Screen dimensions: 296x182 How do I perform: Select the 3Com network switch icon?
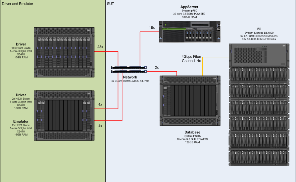tap(129, 69)
